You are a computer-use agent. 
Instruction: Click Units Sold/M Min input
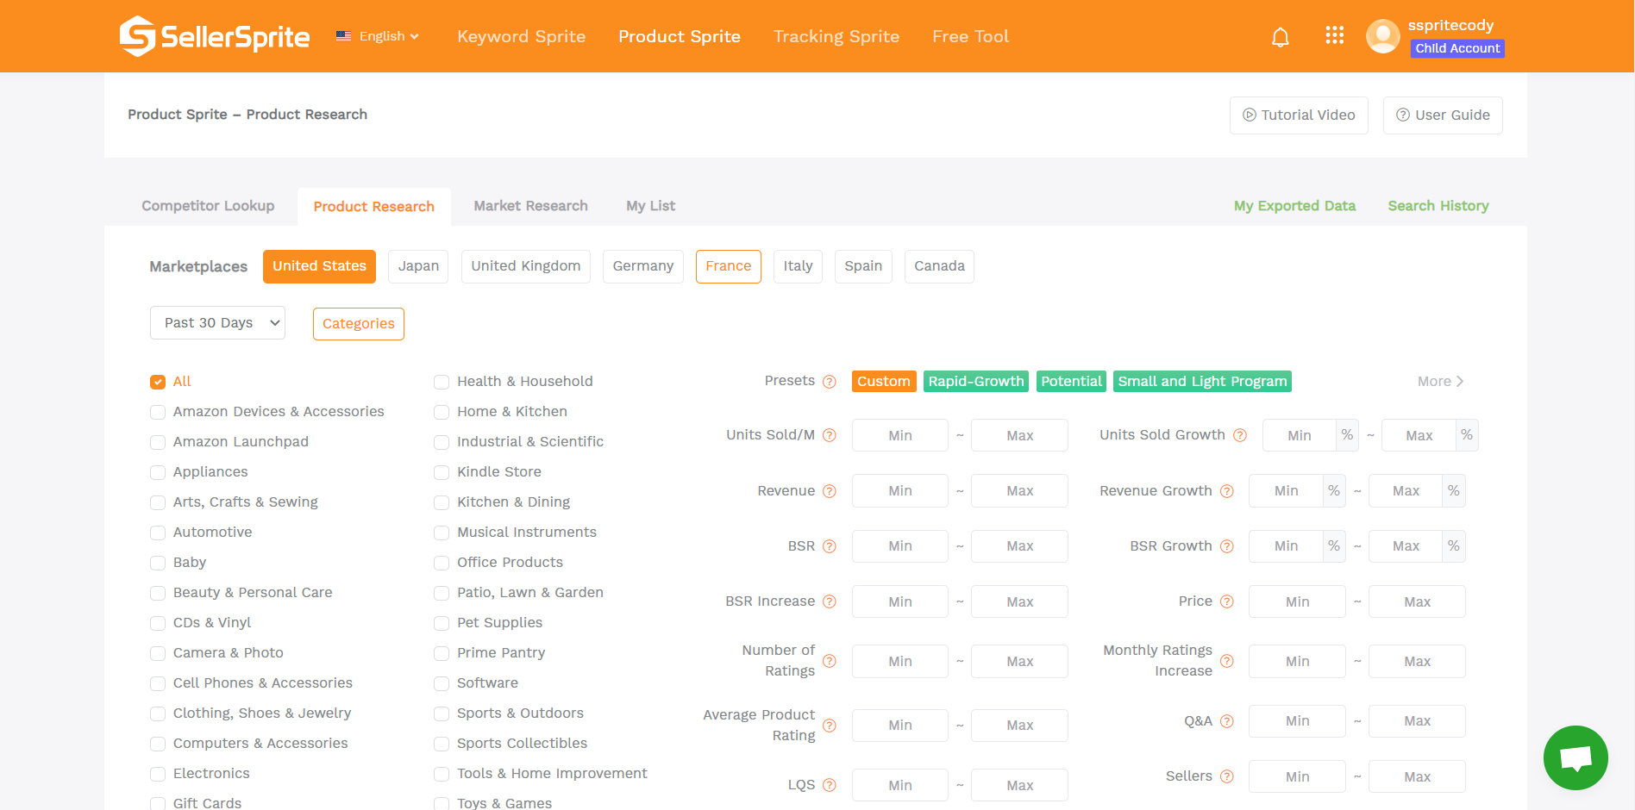pyautogui.click(x=900, y=435)
